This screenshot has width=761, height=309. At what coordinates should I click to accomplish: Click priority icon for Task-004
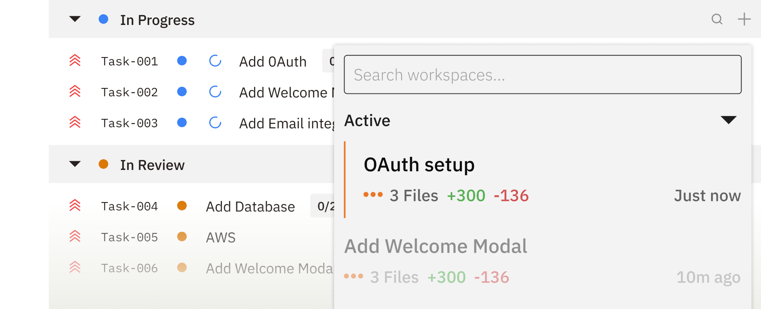pos(75,206)
